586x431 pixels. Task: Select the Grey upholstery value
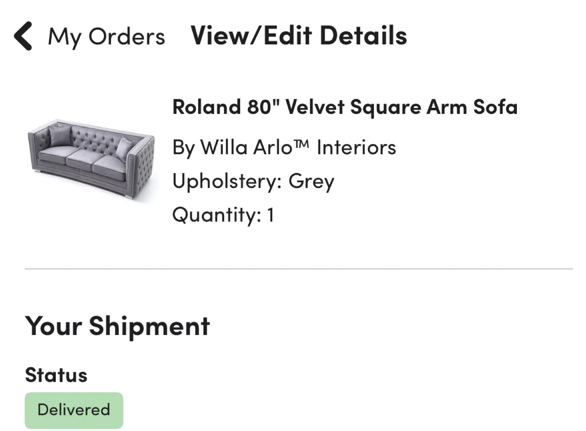point(311,181)
